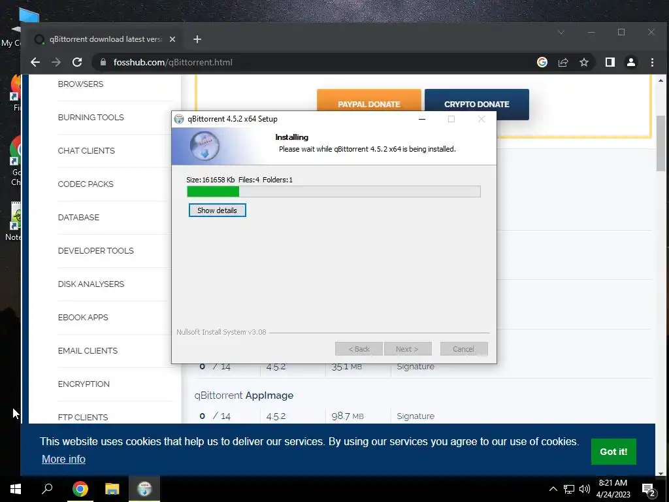Screen dimensions: 669x502
Task: Go back using Chrome's back arrow
Action: (35, 62)
